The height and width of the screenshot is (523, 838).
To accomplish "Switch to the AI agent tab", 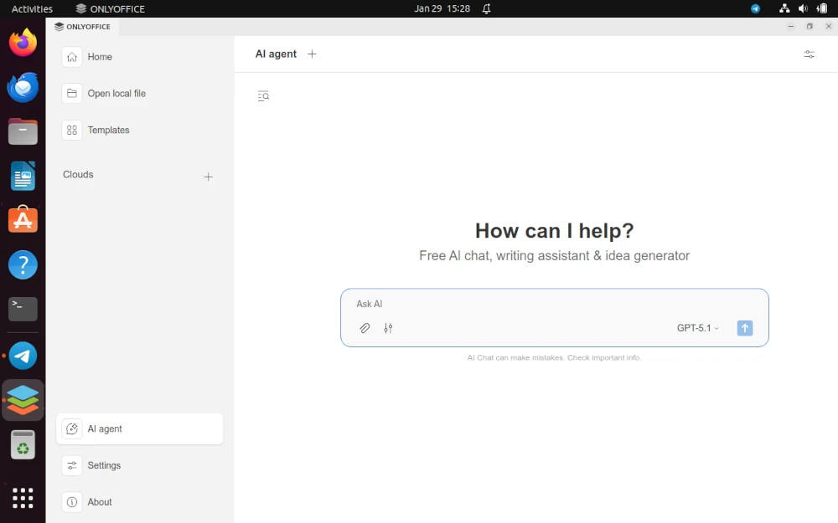I will point(275,54).
